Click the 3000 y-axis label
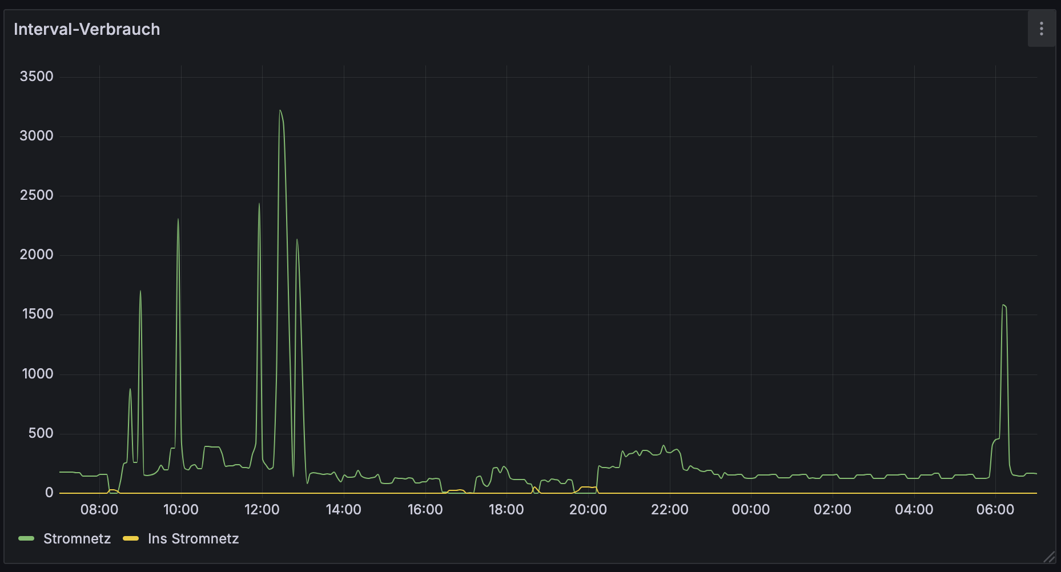The image size is (1061, 572). click(x=37, y=136)
